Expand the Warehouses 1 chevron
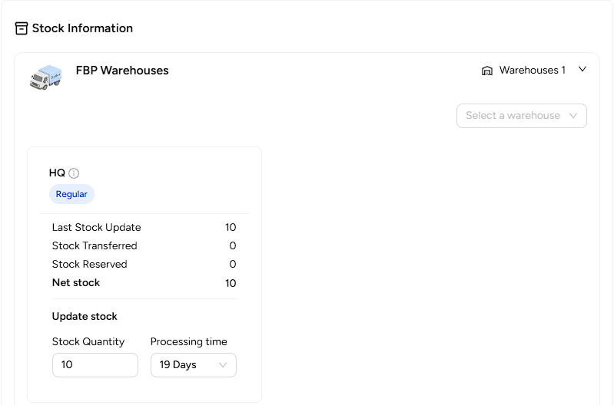The height and width of the screenshot is (405, 614). point(582,70)
